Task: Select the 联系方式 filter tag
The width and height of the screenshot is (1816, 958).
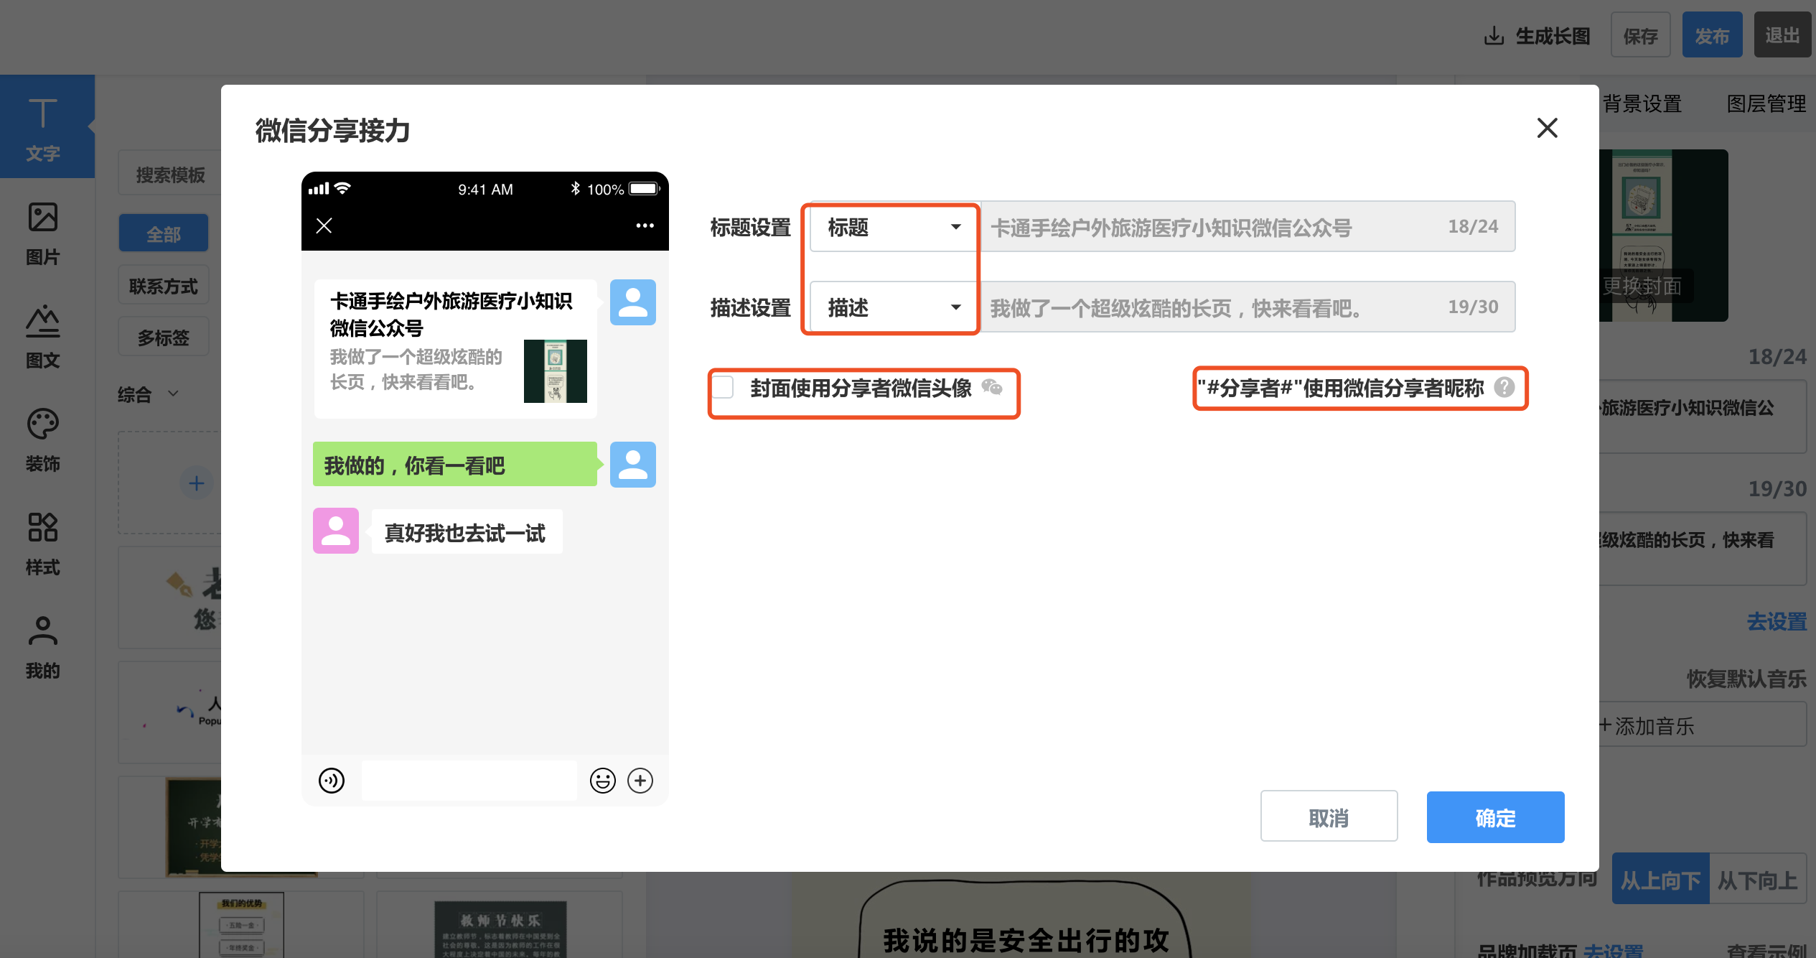Action: point(164,286)
